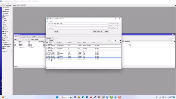Switch to Ethernet tab in Interface List

click(29, 37)
